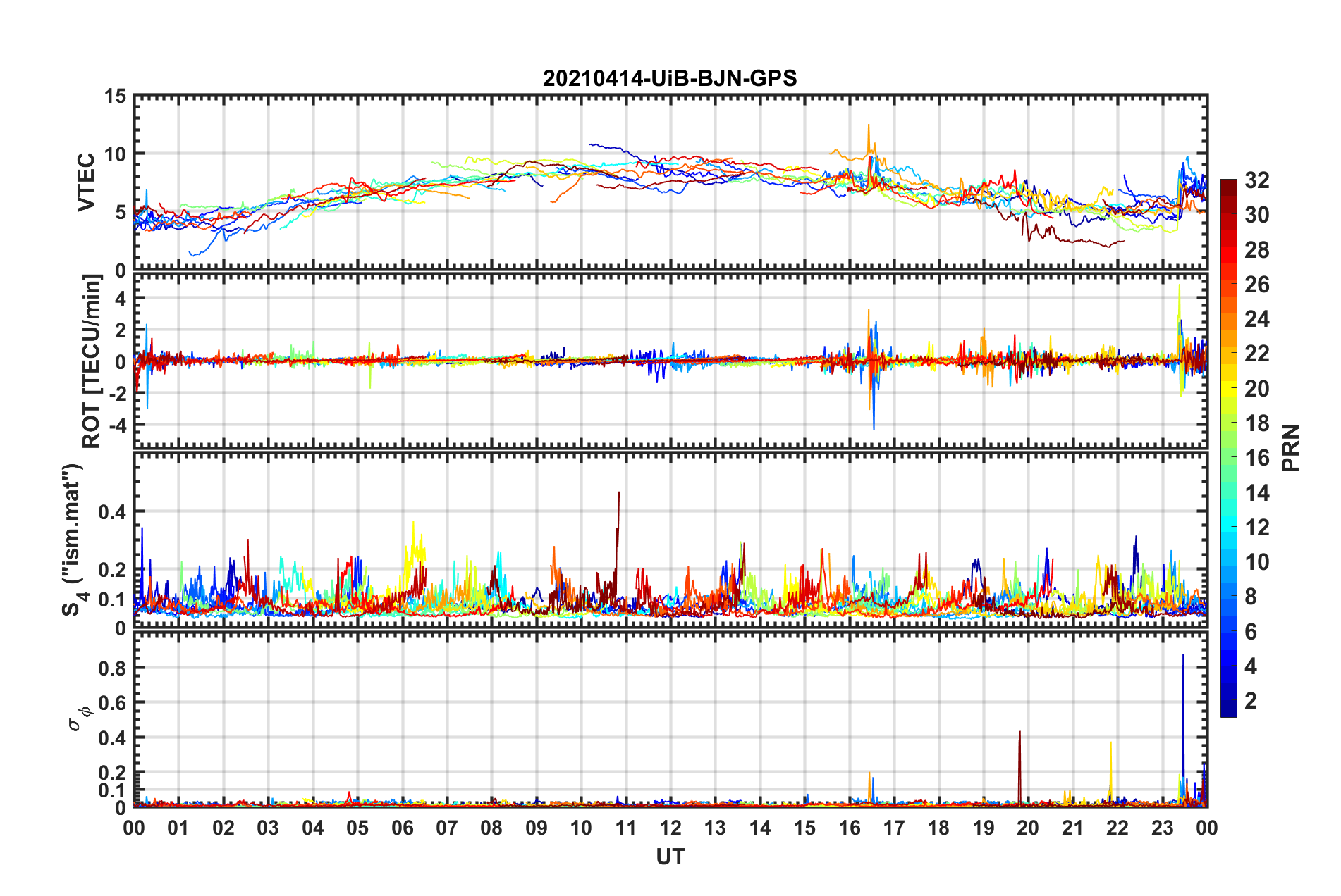Click x-axis hour tick label 19

click(984, 828)
